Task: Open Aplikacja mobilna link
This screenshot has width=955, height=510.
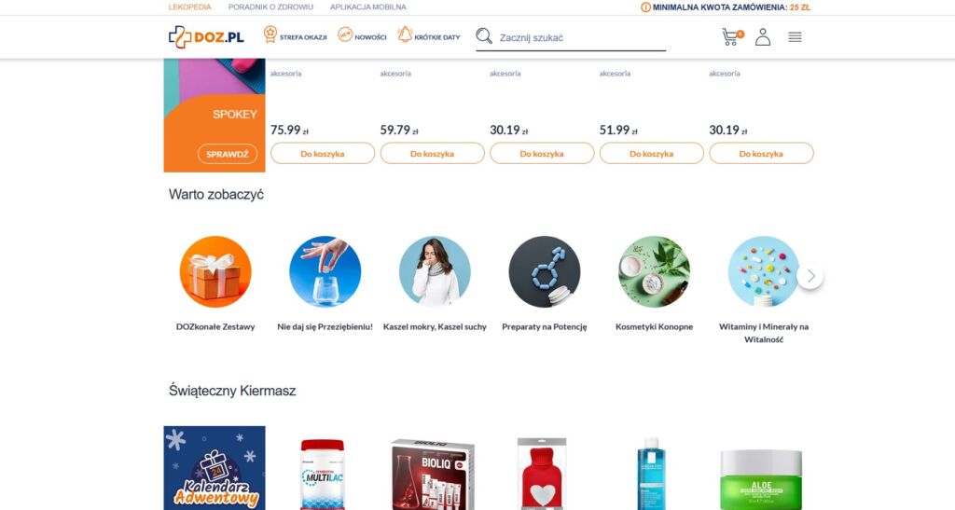Action: 367,7
